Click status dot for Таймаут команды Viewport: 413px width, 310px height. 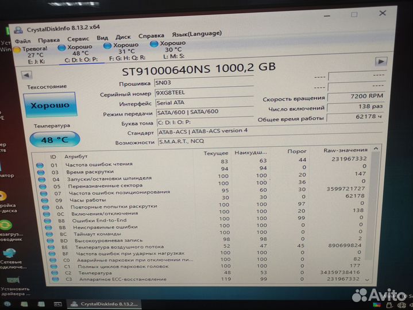(x=49, y=234)
